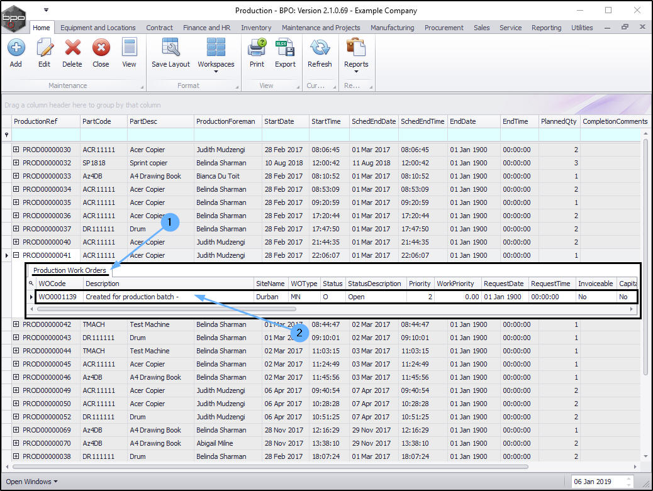Click the Print icon
The width and height of the screenshot is (653, 491).
[x=257, y=53]
